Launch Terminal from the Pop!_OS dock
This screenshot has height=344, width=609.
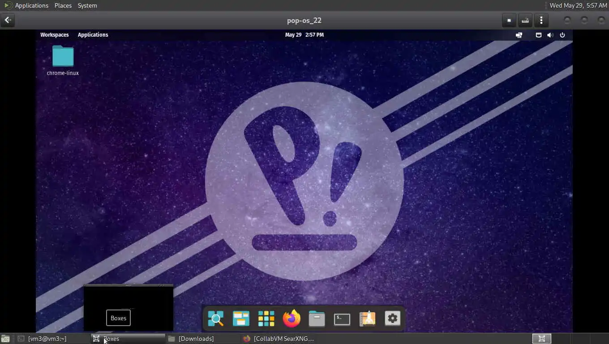click(342, 318)
